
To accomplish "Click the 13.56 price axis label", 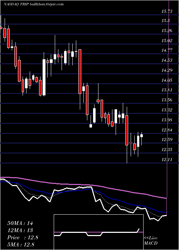I will click(x=167, y=100).
